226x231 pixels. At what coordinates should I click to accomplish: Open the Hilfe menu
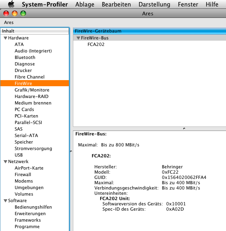[212, 4]
